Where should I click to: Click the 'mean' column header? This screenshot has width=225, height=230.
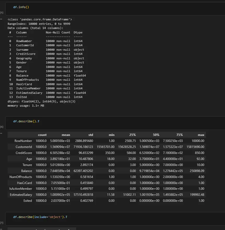click(66, 135)
